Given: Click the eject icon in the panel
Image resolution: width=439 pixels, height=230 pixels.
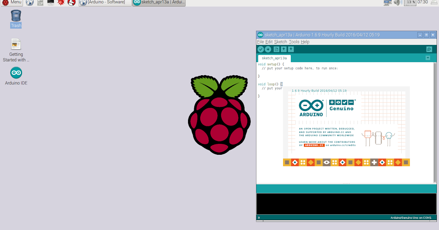Looking at the screenshot, I should point(434,3).
